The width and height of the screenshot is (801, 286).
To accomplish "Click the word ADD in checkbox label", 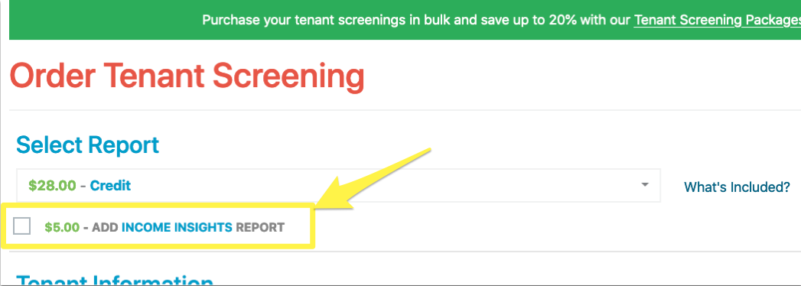I will [x=106, y=227].
